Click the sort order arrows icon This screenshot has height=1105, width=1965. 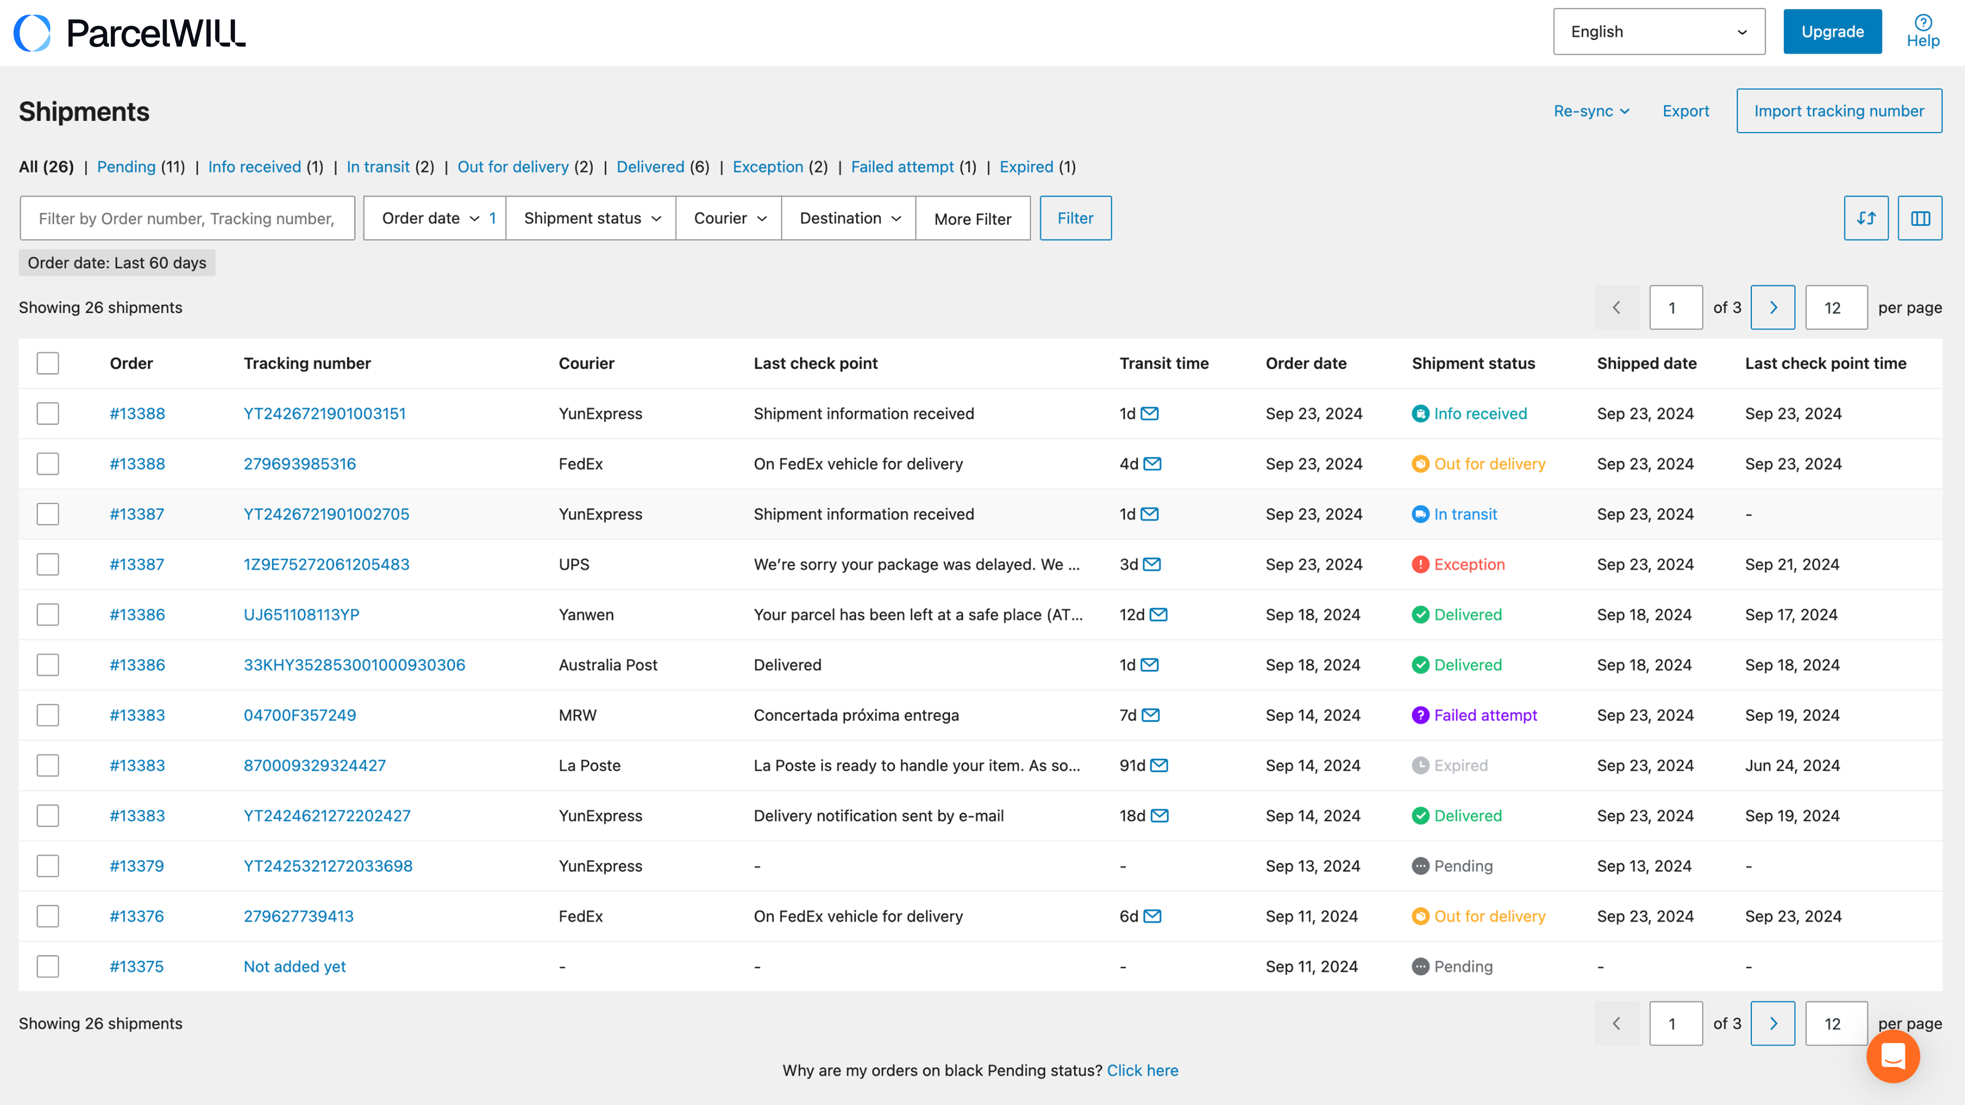(x=1866, y=218)
